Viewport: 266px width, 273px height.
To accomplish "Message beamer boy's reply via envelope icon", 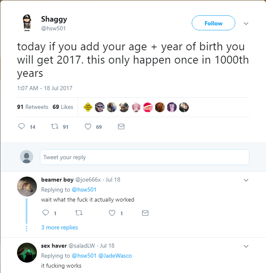I will click(x=145, y=213).
